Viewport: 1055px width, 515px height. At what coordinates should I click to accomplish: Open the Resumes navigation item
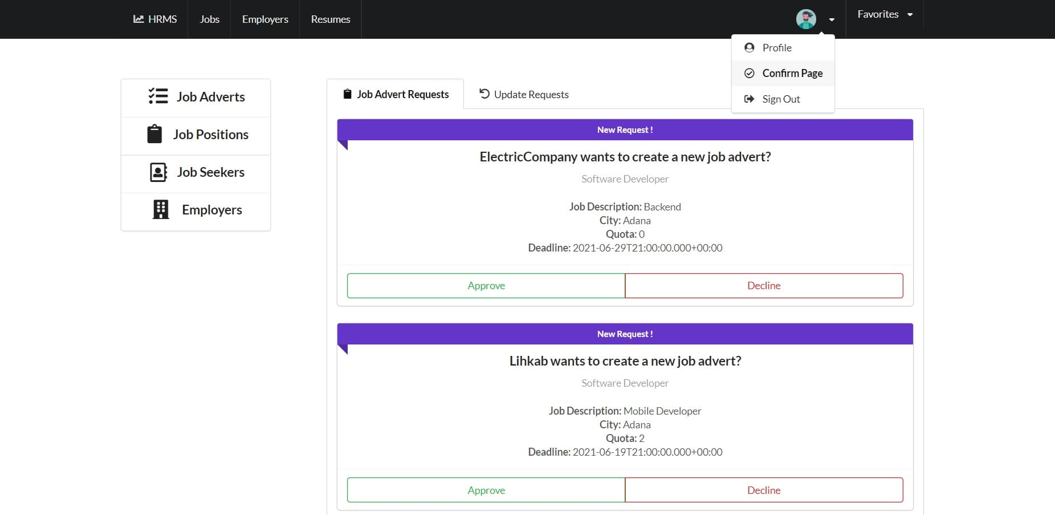(331, 19)
